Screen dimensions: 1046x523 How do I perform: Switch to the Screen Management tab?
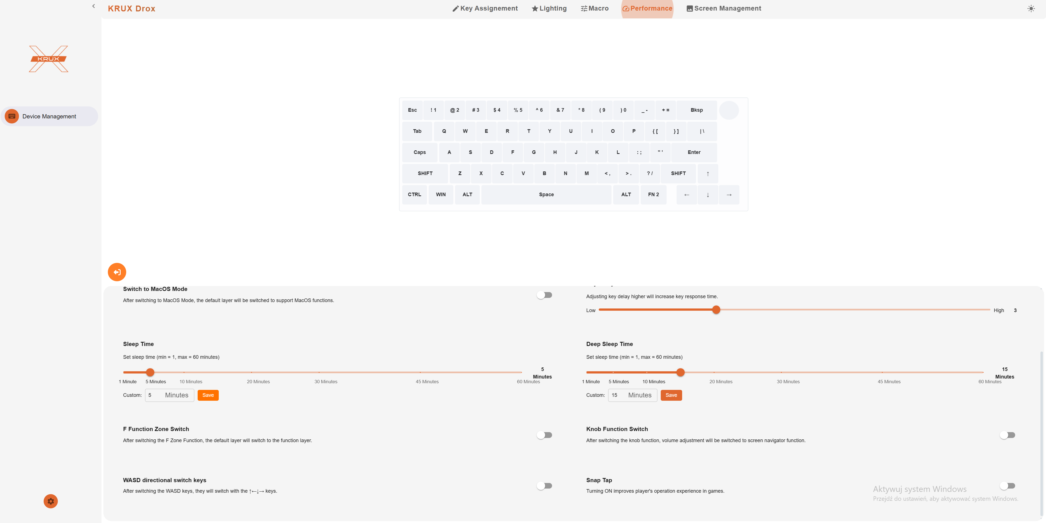pos(724,9)
